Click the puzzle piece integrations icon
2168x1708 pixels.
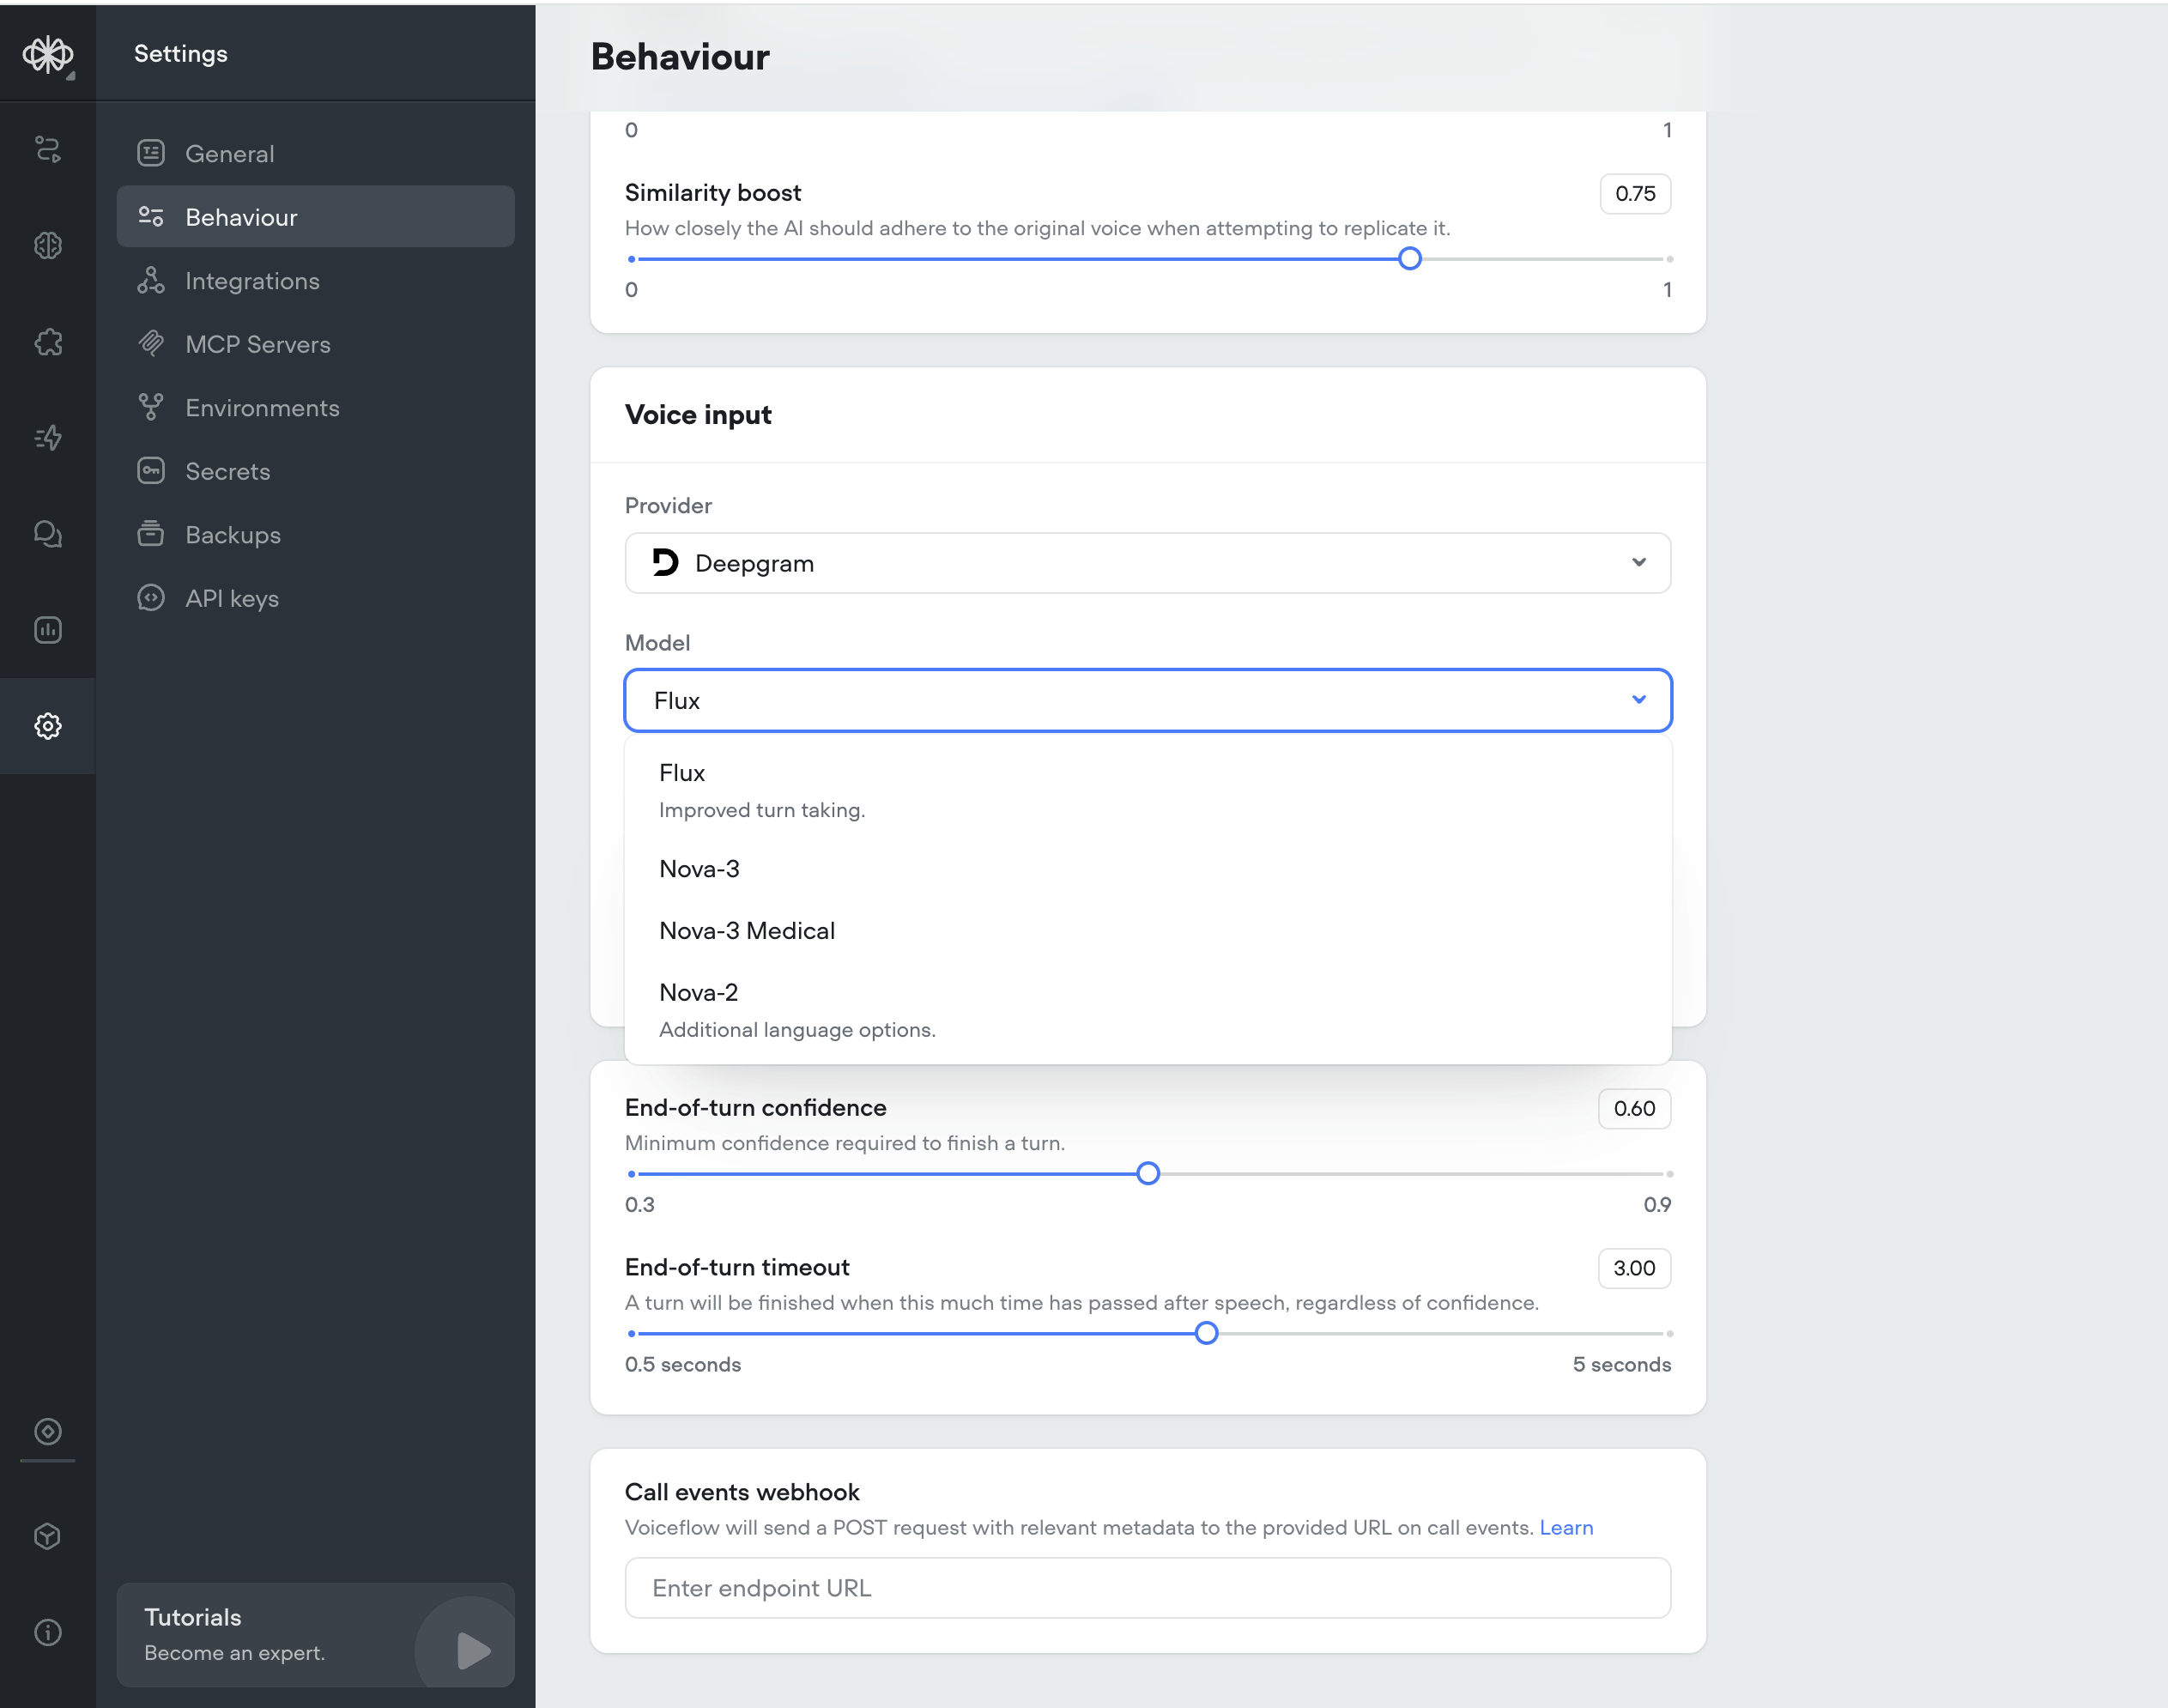pos(47,342)
